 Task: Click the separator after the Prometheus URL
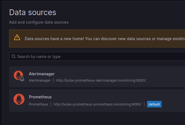[144, 104]
